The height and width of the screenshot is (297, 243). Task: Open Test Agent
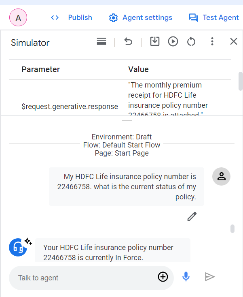[220, 17]
